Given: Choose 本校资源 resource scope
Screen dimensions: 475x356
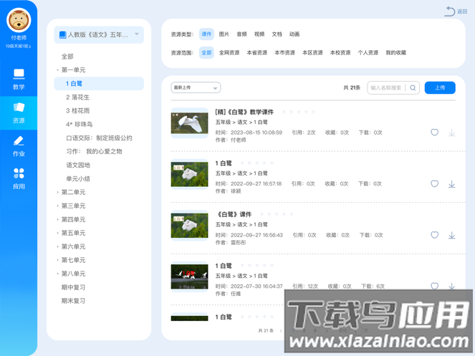Looking at the screenshot, I should pyautogui.click(x=340, y=53).
